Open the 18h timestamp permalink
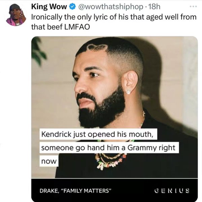 154,7
